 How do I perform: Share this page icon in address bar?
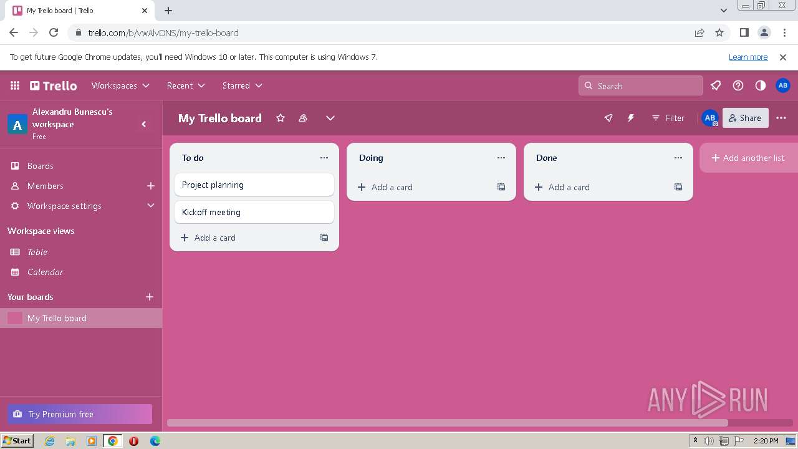coord(699,32)
